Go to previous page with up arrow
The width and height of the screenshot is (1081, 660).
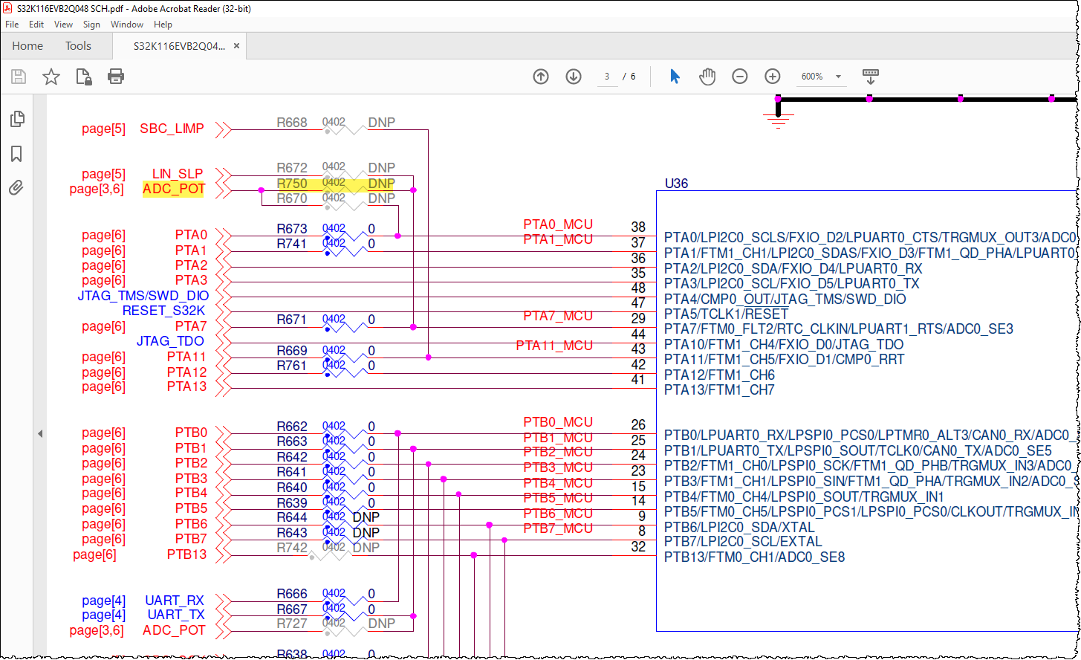coord(540,76)
